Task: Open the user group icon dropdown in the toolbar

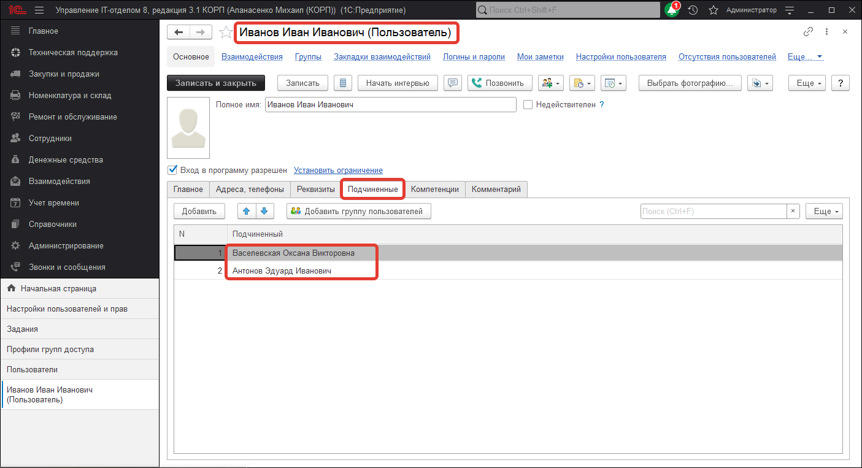Action: (x=550, y=83)
